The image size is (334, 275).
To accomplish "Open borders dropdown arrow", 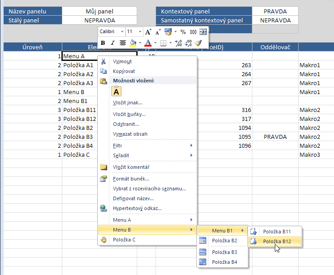I will coord(170,43).
